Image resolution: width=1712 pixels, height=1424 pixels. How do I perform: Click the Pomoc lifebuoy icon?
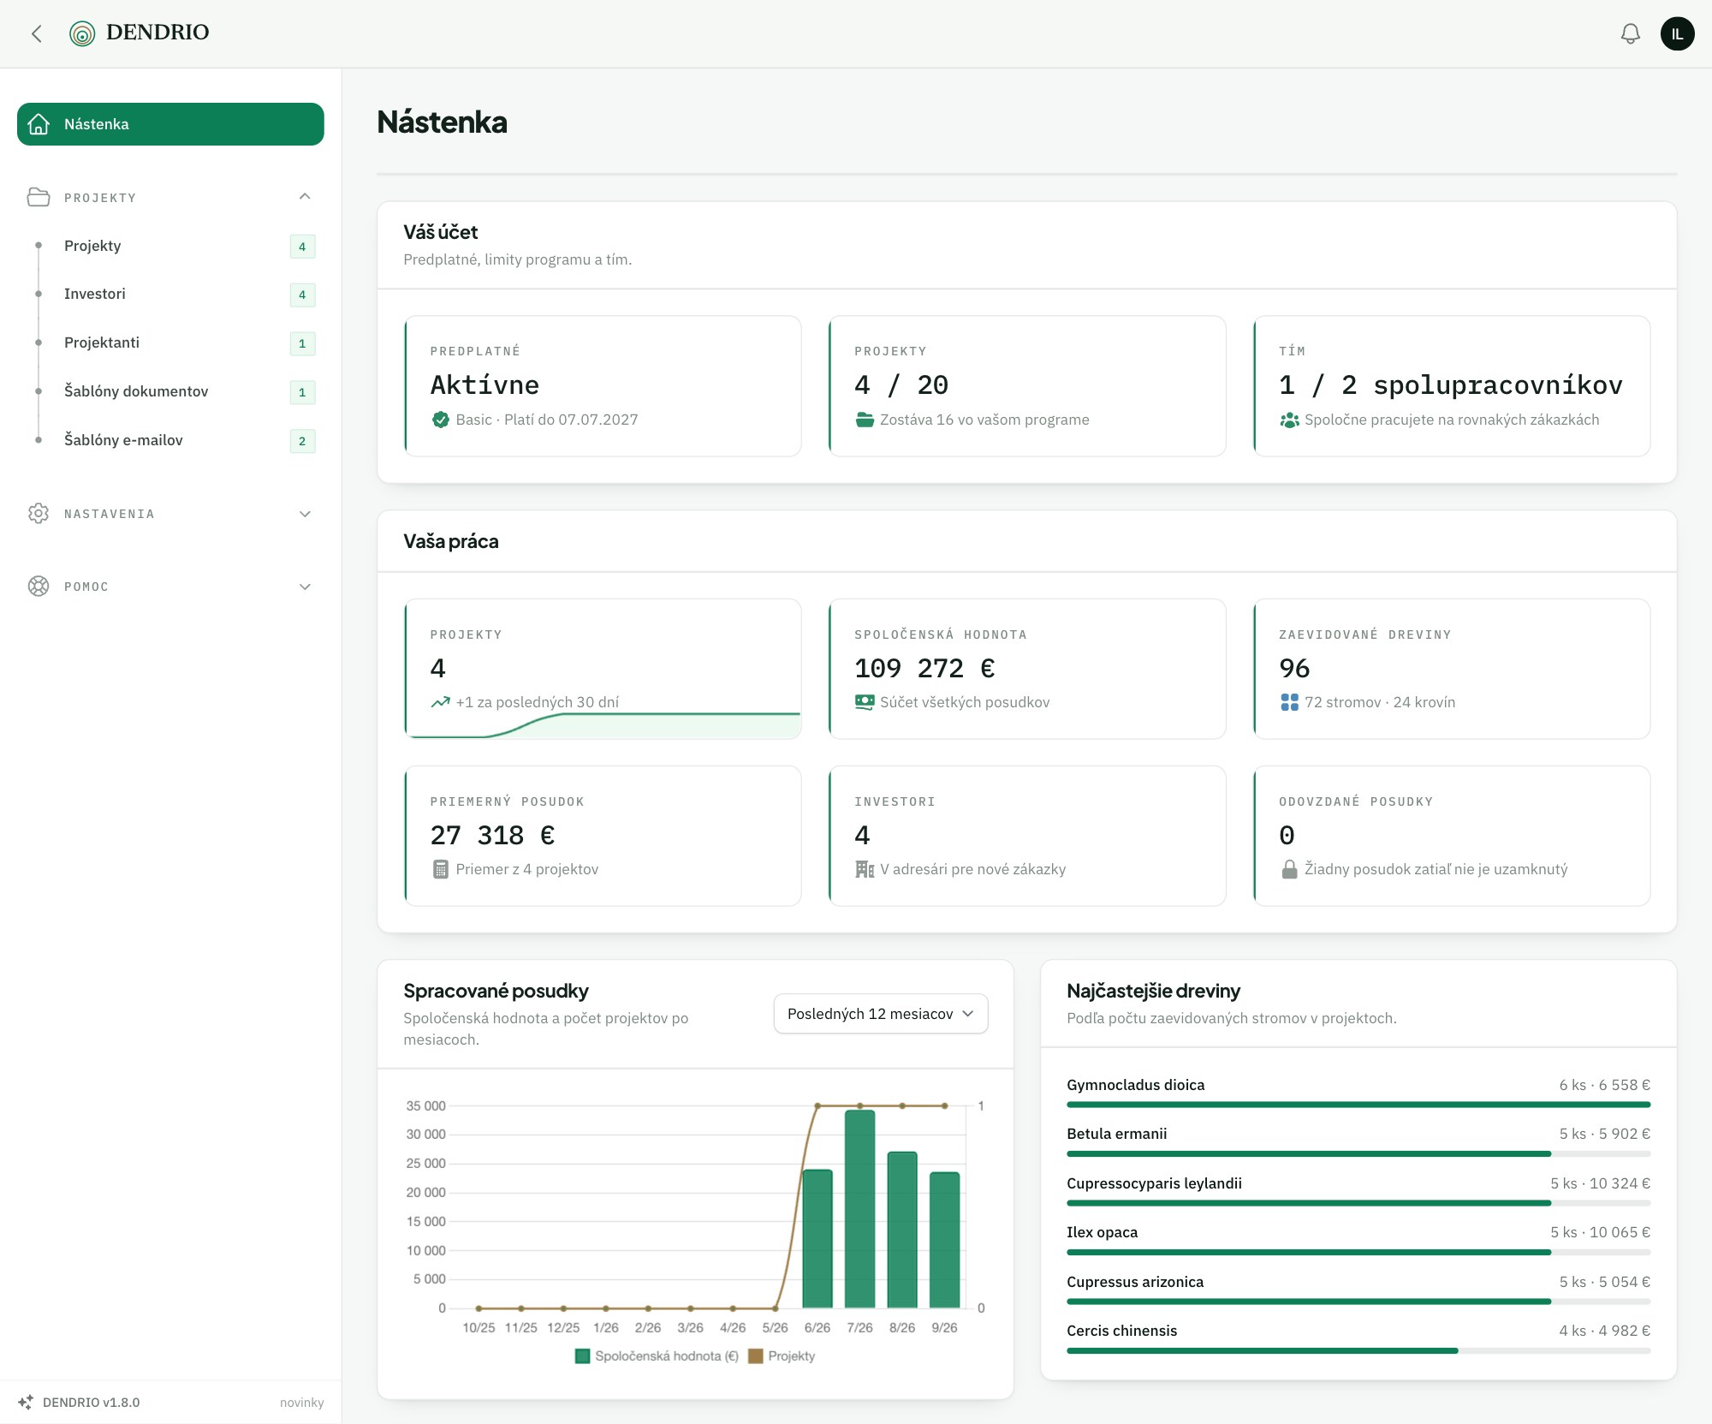39,586
